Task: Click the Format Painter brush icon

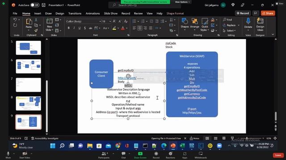Action: [36, 30]
